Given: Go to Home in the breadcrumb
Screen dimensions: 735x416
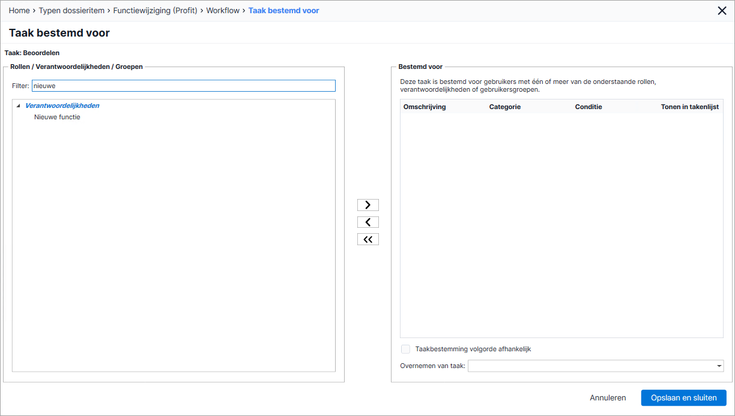Looking at the screenshot, I should tap(19, 11).
